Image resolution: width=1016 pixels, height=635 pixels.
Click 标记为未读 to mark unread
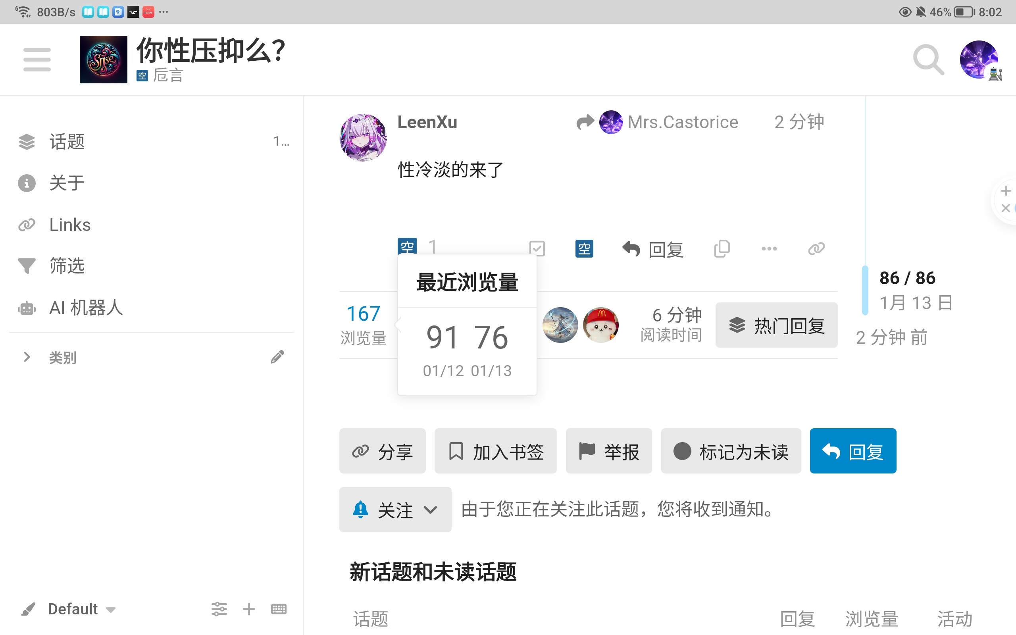tap(731, 451)
